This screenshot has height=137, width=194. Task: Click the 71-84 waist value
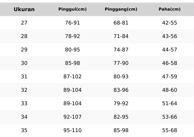pos(121,36)
